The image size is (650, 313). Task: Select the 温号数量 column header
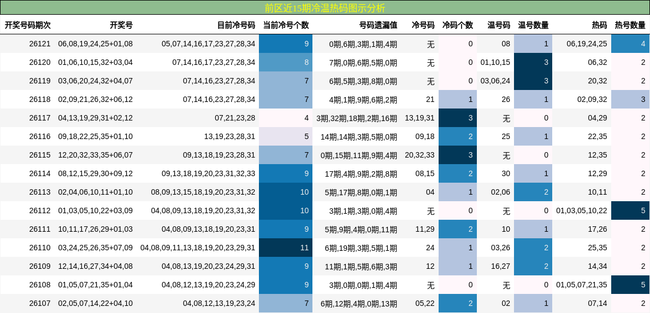(533, 25)
